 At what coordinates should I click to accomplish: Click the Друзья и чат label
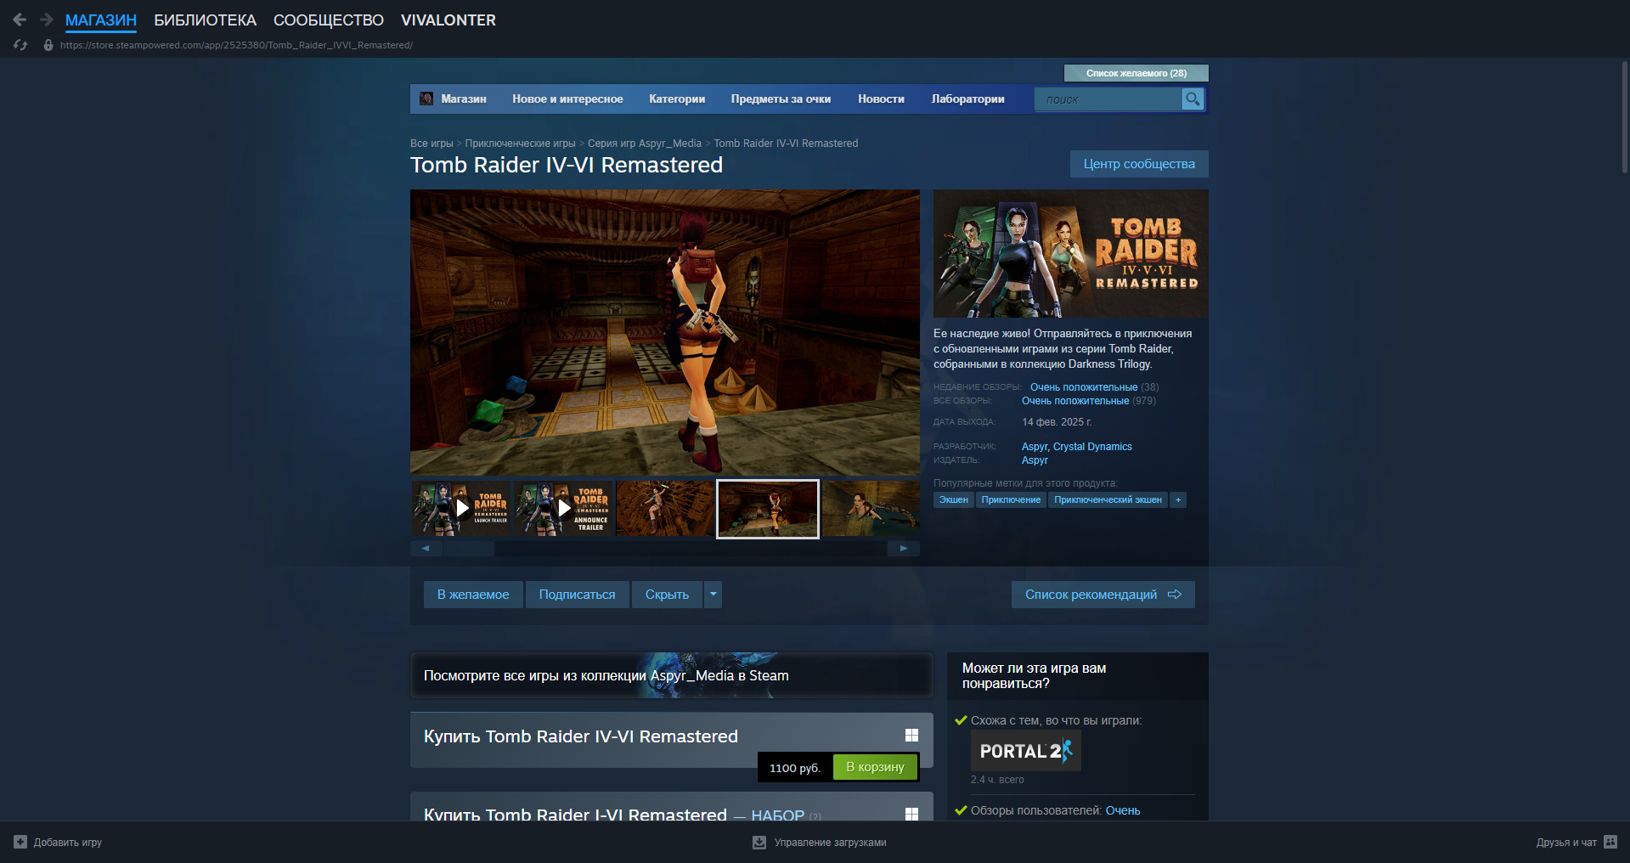point(1566,843)
